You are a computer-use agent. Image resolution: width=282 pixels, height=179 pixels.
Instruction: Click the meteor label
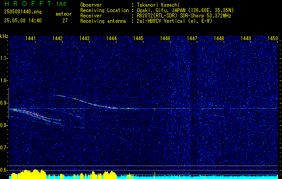(64, 14)
